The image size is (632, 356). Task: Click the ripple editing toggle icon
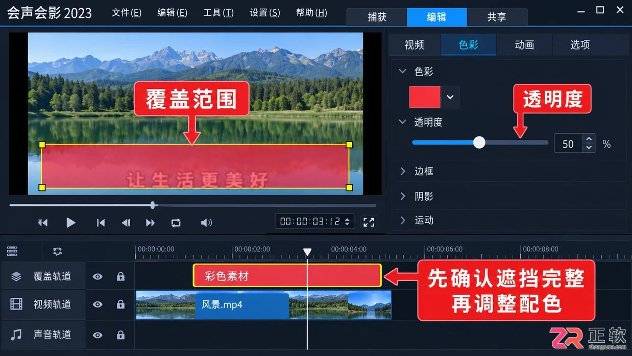pos(57,251)
